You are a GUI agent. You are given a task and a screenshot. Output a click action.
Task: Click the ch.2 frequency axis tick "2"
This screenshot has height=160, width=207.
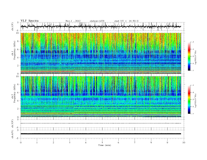(x=18, y=109)
